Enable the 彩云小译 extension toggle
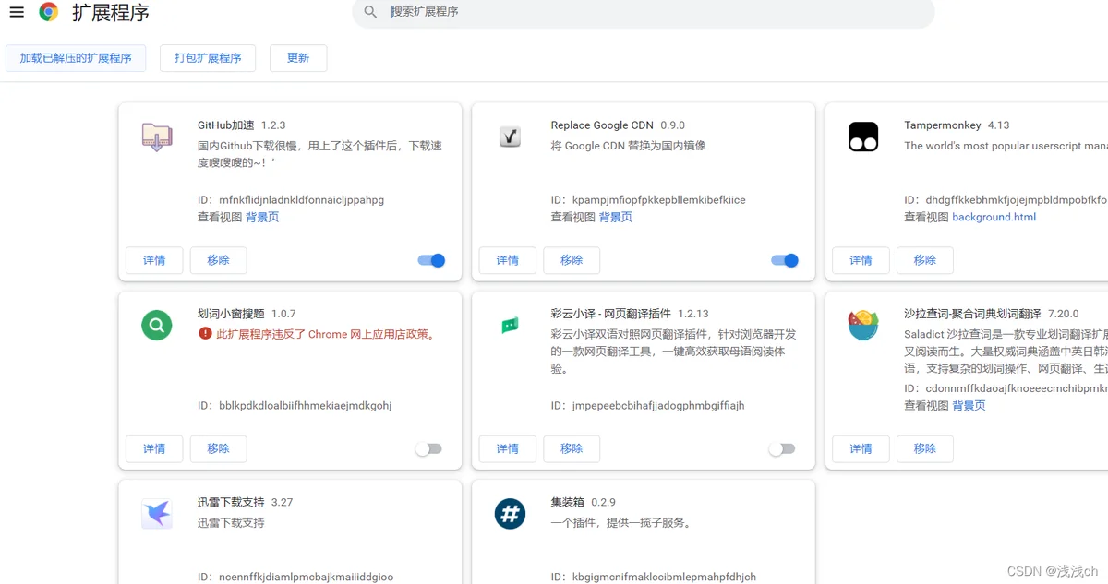The image size is (1108, 584). [782, 449]
